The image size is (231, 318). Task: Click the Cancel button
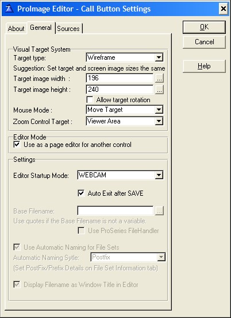pos(204,42)
